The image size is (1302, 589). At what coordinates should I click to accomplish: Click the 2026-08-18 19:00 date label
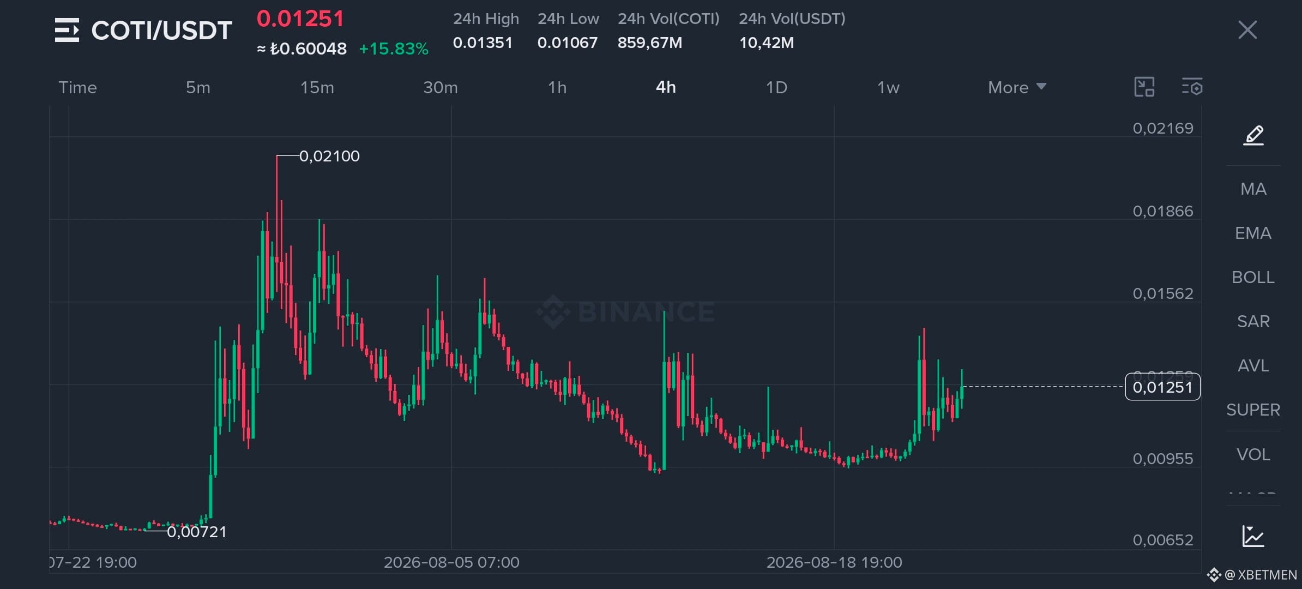pyautogui.click(x=834, y=562)
